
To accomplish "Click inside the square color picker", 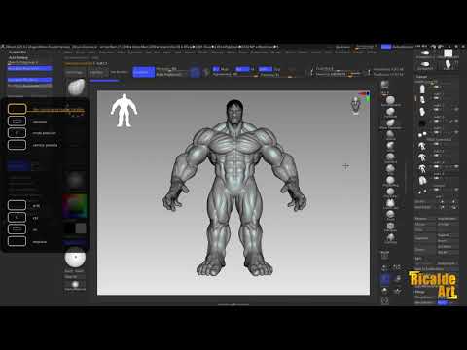I will tap(75, 206).
